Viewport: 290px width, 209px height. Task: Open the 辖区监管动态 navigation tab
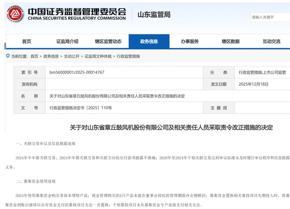pyautogui.click(x=108, y=41)
